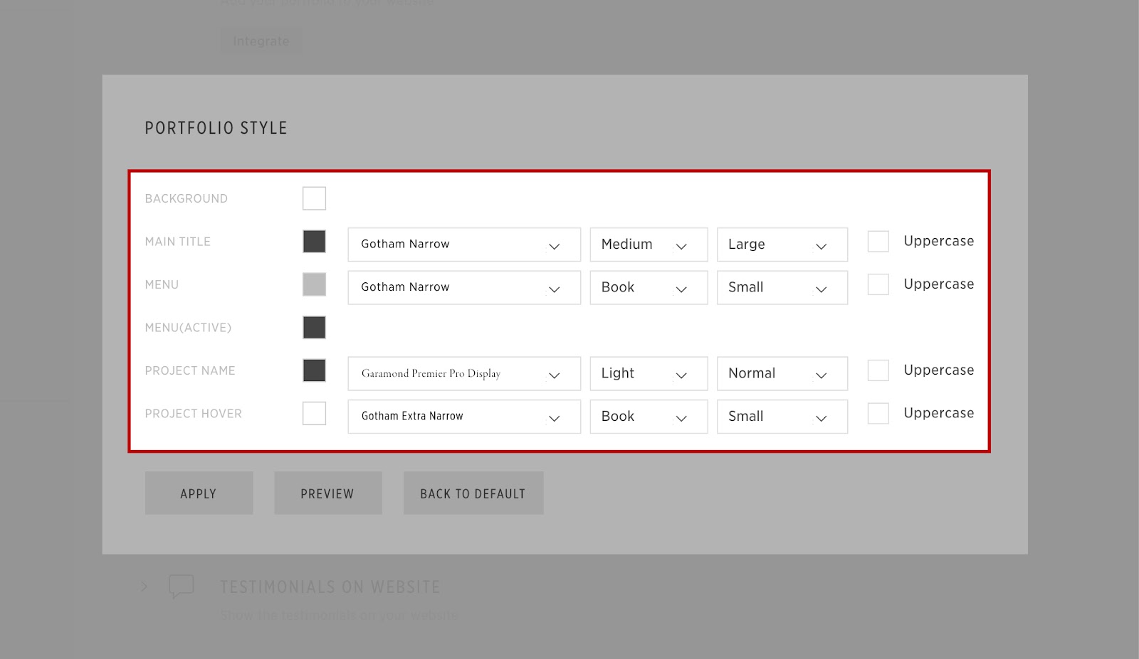Toggle Uppercase checkbox in Menu row

(878, 284)
